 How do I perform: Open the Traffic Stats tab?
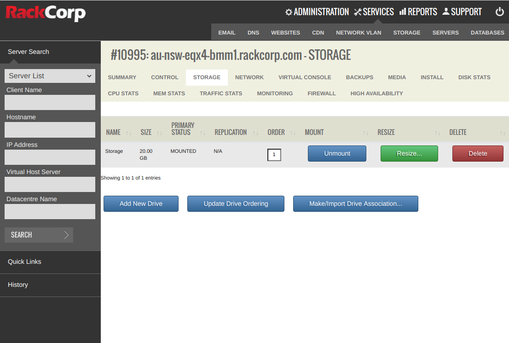click(x=221, y=93)
